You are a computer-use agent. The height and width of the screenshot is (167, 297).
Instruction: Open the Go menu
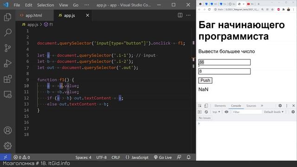[x=76, y=5]
